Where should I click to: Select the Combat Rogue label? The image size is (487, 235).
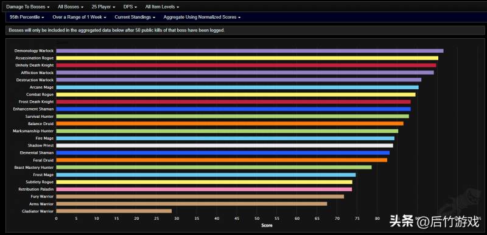pyautogui.click(x=40, y=95)
